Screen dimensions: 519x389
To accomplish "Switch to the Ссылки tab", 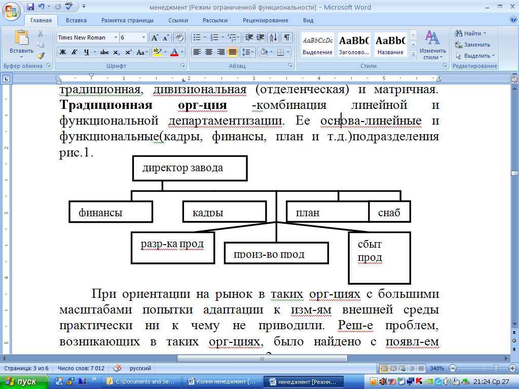I will pyautogui.click(x=178, y=20).
